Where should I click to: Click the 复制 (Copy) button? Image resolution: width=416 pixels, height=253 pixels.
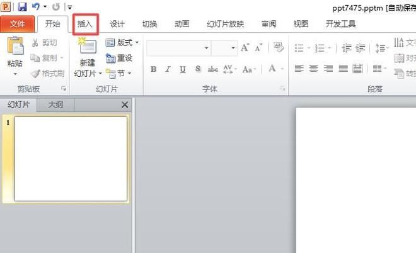[47, 58]
